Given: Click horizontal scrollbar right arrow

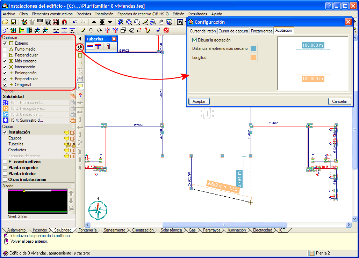Looking at the screenshot, I should 349,225.
